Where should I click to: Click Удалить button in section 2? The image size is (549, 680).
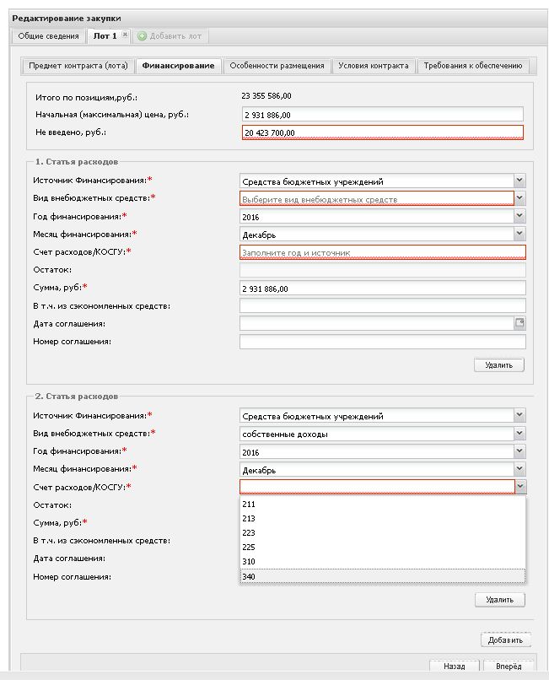pos(499,600)
